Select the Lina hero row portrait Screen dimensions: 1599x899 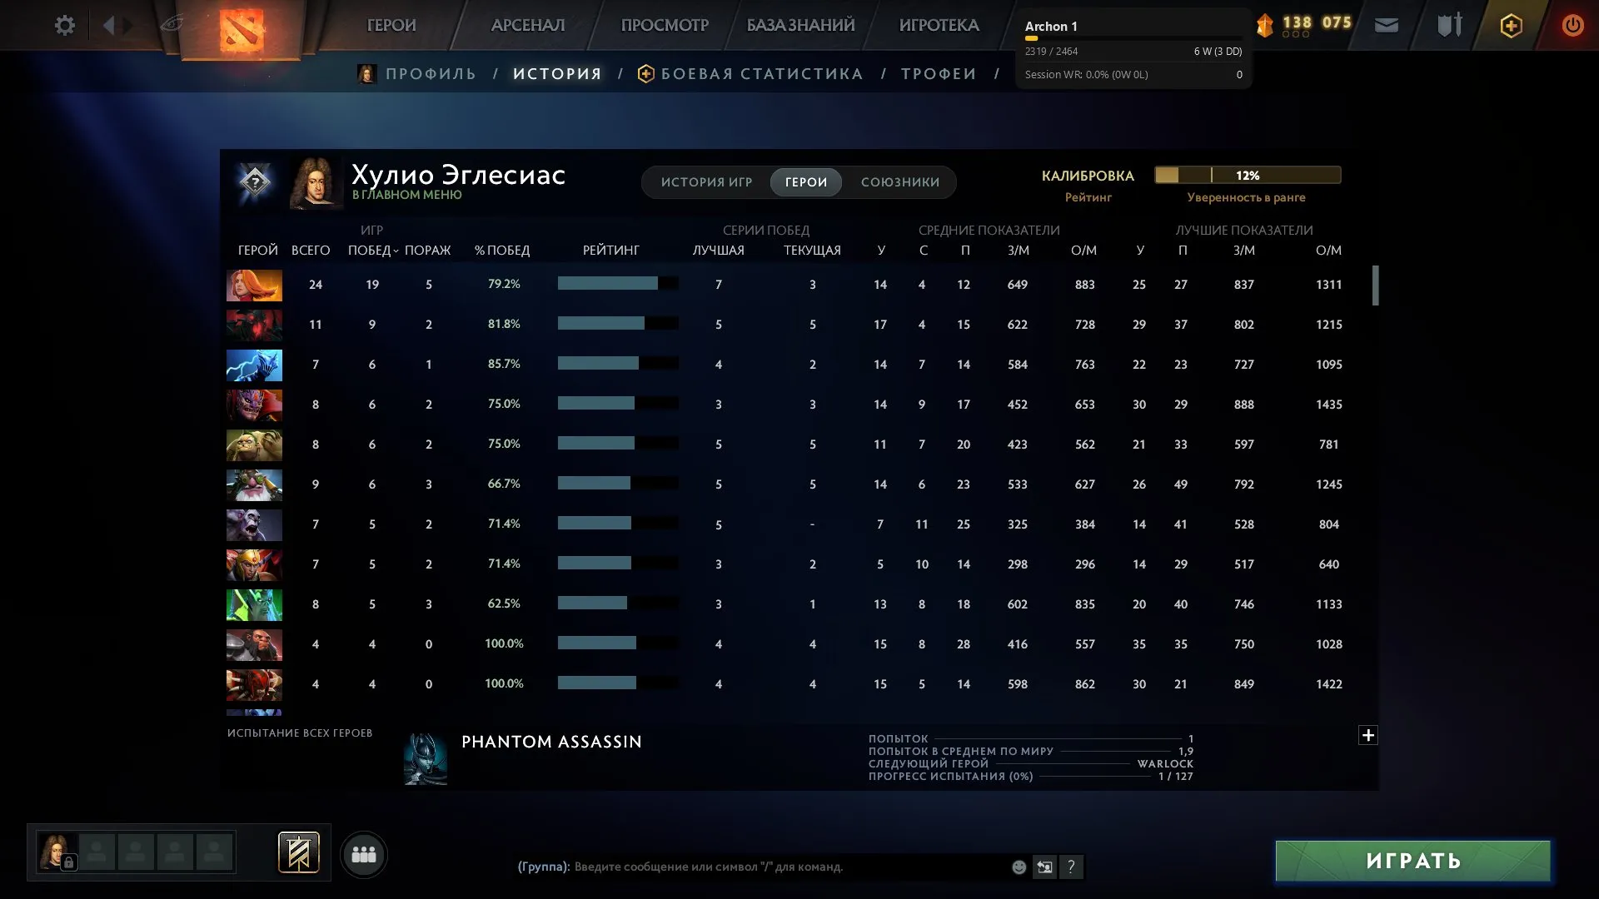(x=254, y=285)
